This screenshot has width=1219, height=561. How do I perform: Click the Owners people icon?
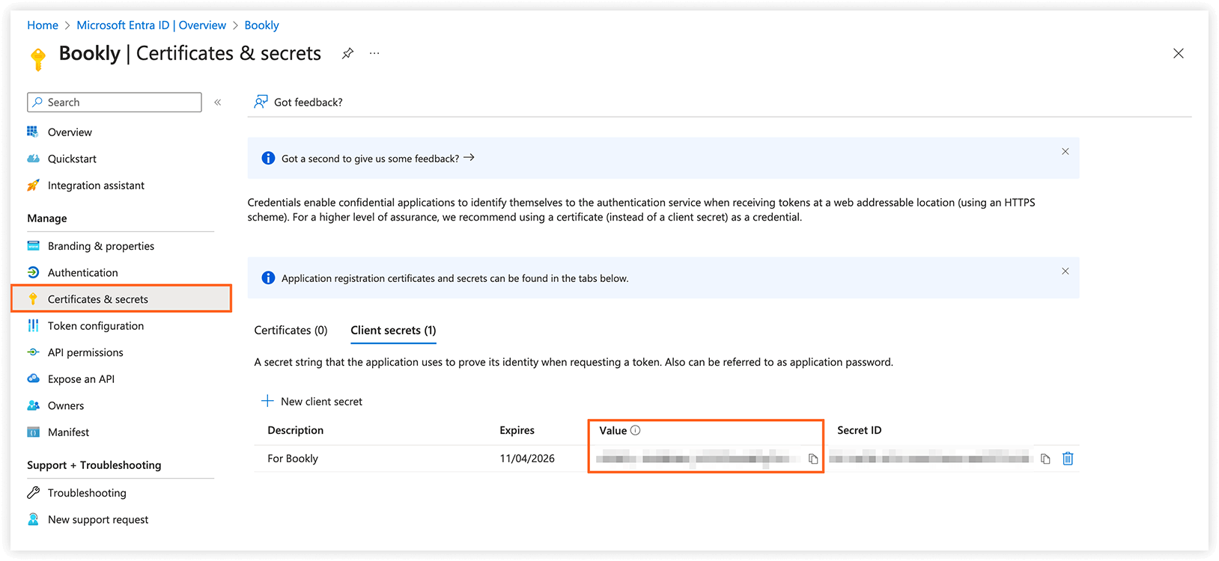point(33,405)
